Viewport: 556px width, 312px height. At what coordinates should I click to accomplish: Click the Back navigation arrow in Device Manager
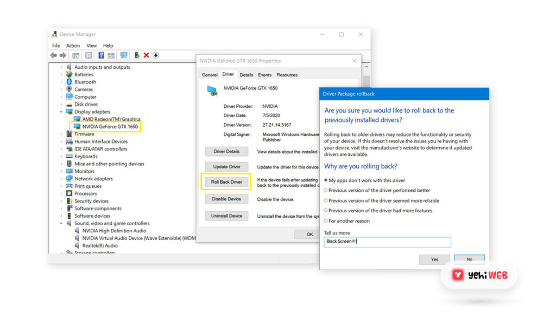53,55
